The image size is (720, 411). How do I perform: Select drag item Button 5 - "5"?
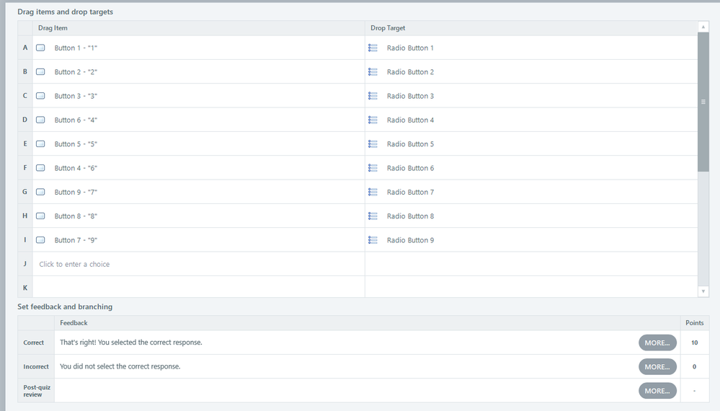pyautogui.click(x=76, y=144)
